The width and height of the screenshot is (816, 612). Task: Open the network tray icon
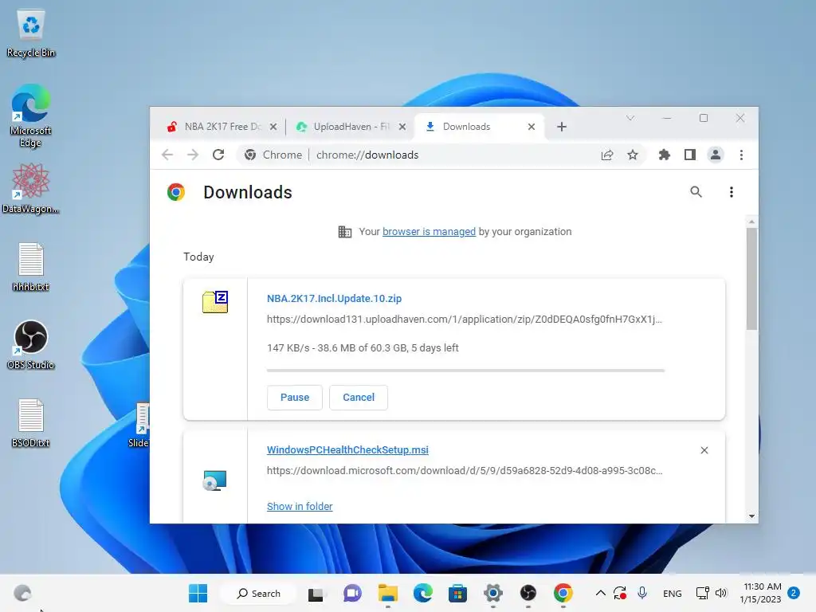702,593
